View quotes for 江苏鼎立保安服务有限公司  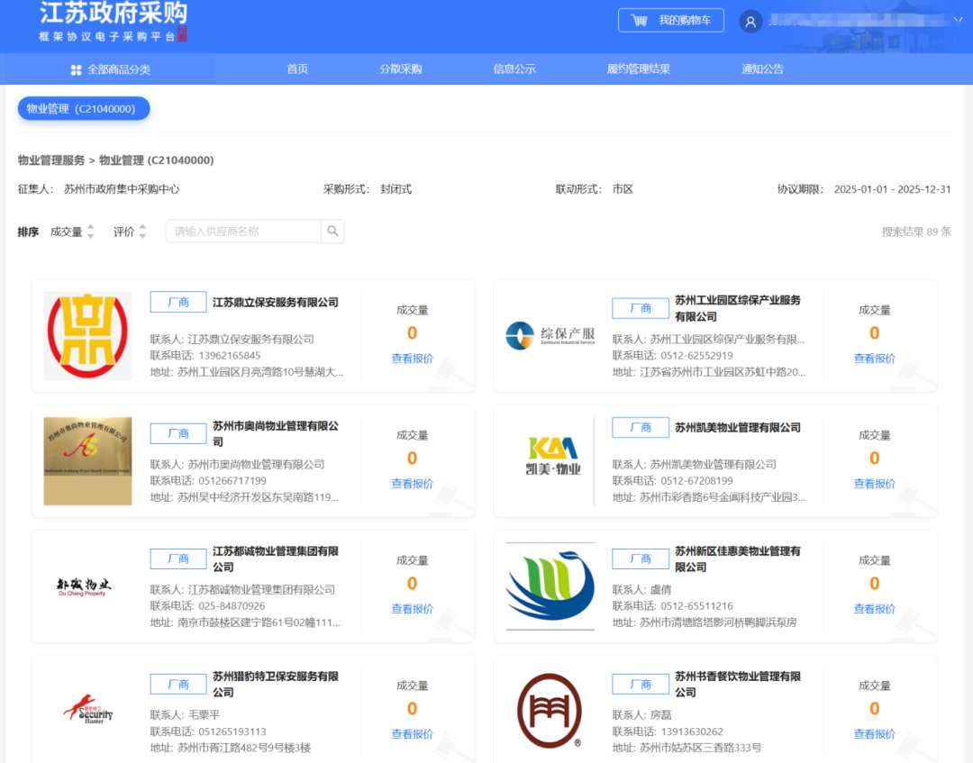pos(412,359)
